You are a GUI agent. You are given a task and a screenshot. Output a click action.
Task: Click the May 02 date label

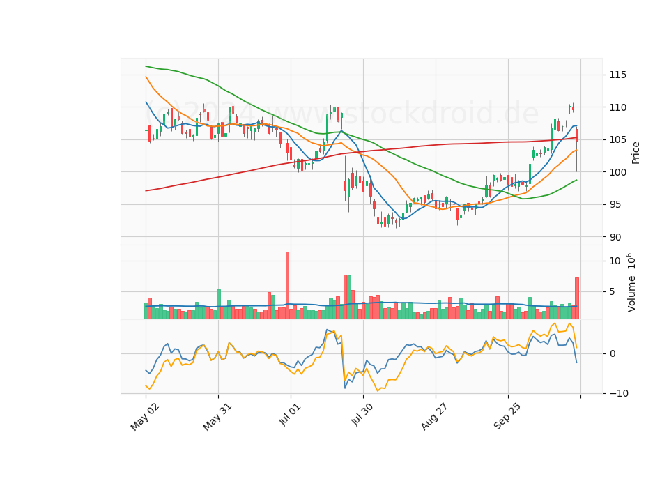click(145, 417)
